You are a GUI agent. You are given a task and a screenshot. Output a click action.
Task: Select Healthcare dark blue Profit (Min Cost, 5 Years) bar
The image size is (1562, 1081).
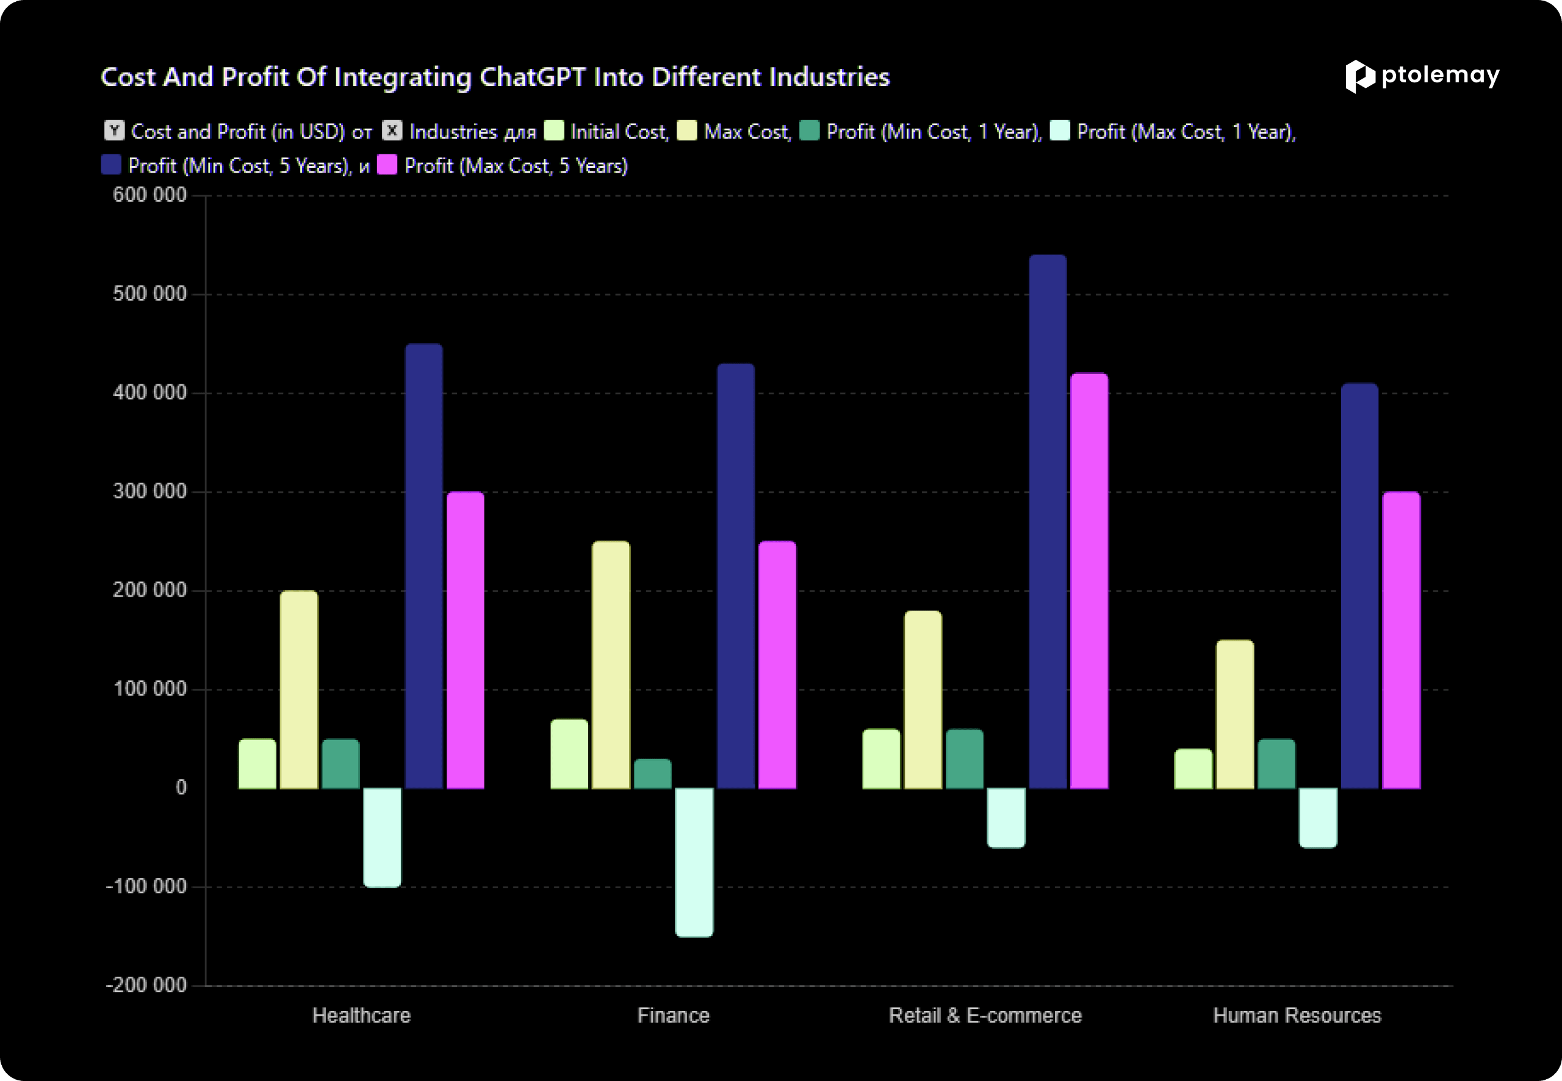point(424,566)
